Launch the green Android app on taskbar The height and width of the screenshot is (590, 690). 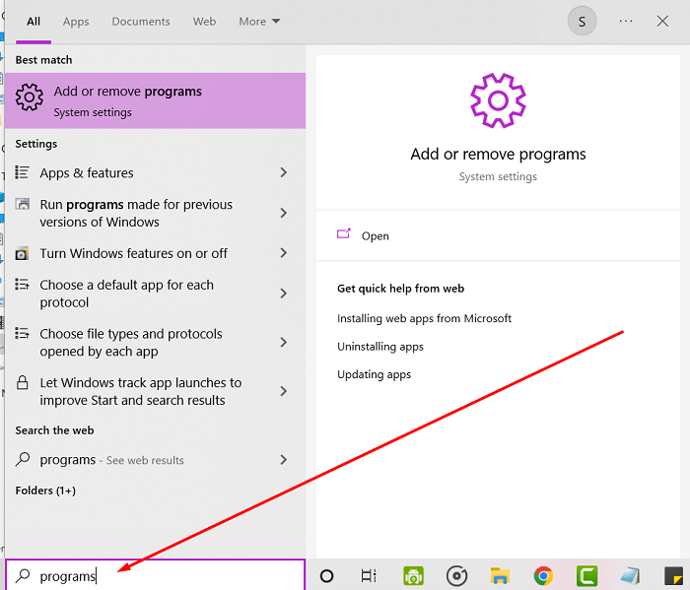tap(413, 575)
